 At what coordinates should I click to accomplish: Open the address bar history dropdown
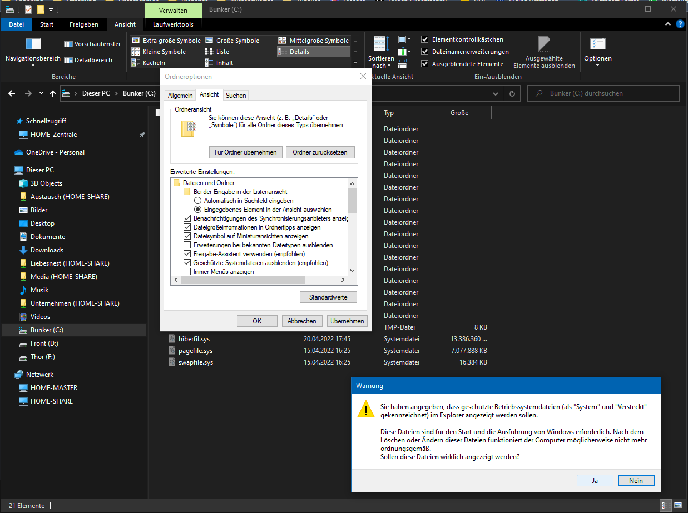496,93
